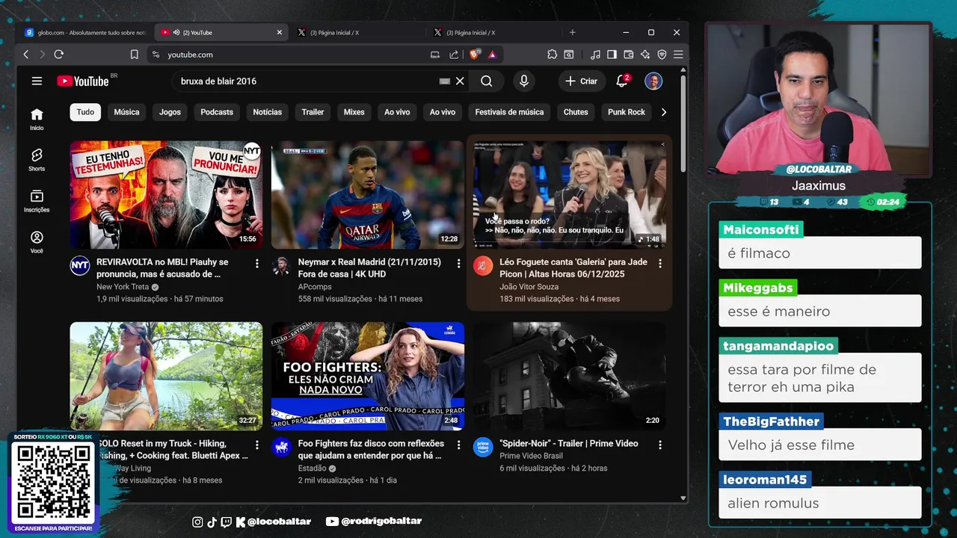This screenshot has width=957, height=538.
Task: Open the share icon in address bar
Action: click(x=454, y=55)
